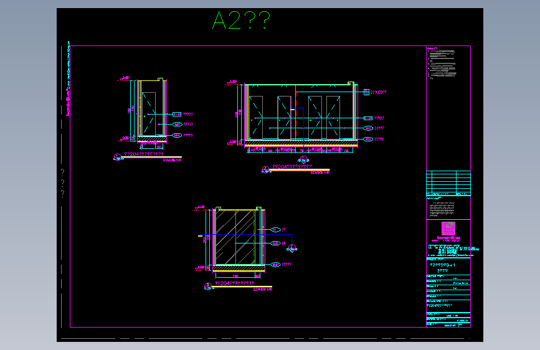Select the ??204 drawing title inside title block
Image resolution: width=540 pixels, height=350 pixels.
pos(440,306)
